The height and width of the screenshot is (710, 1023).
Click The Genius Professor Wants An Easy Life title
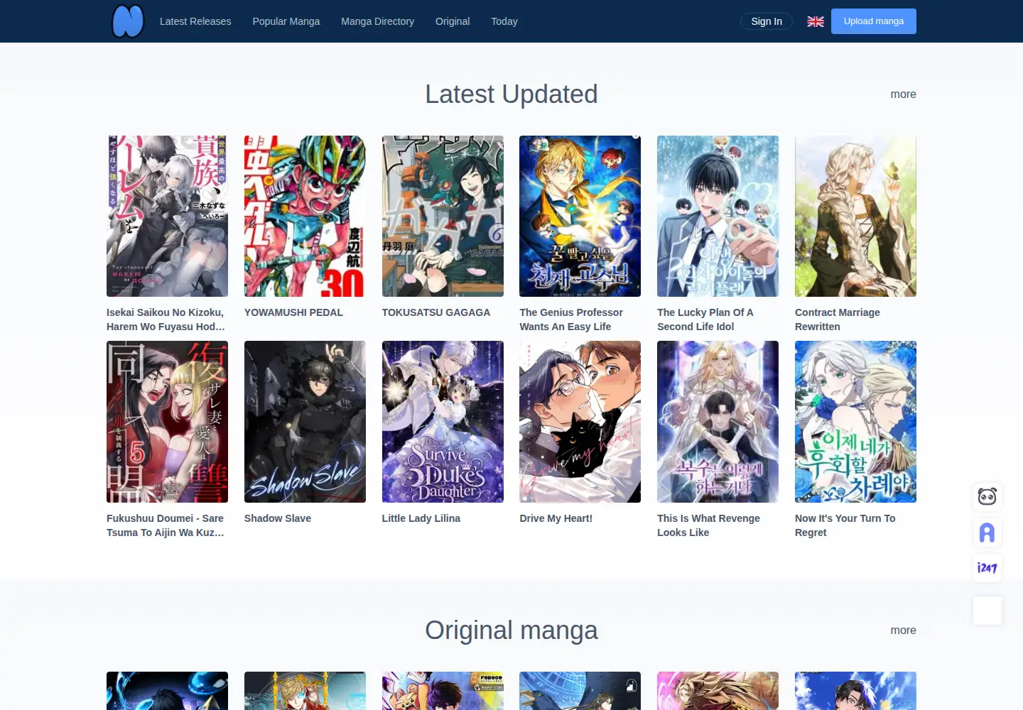click(571, 319)
